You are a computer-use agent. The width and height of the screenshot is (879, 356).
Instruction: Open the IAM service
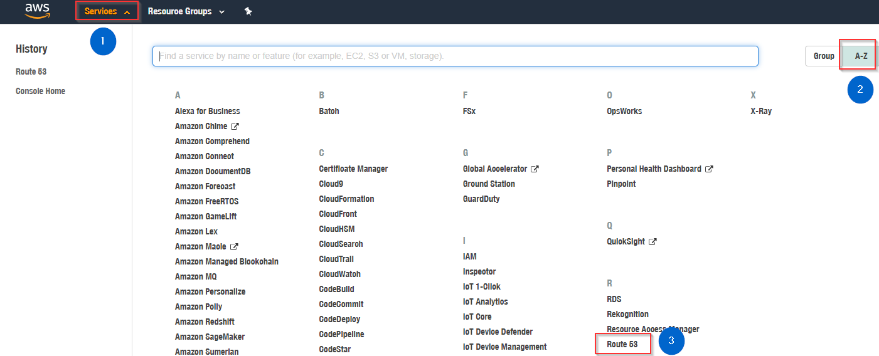[469, 256]
